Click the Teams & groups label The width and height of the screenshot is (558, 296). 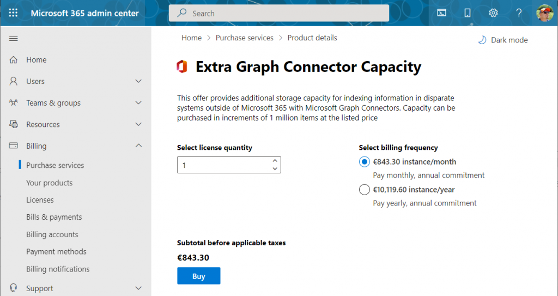click(x=53, y=103)
